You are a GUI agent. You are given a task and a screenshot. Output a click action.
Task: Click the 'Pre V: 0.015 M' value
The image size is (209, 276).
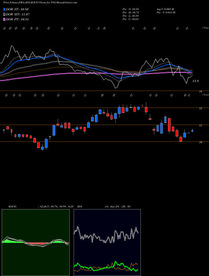166,13
